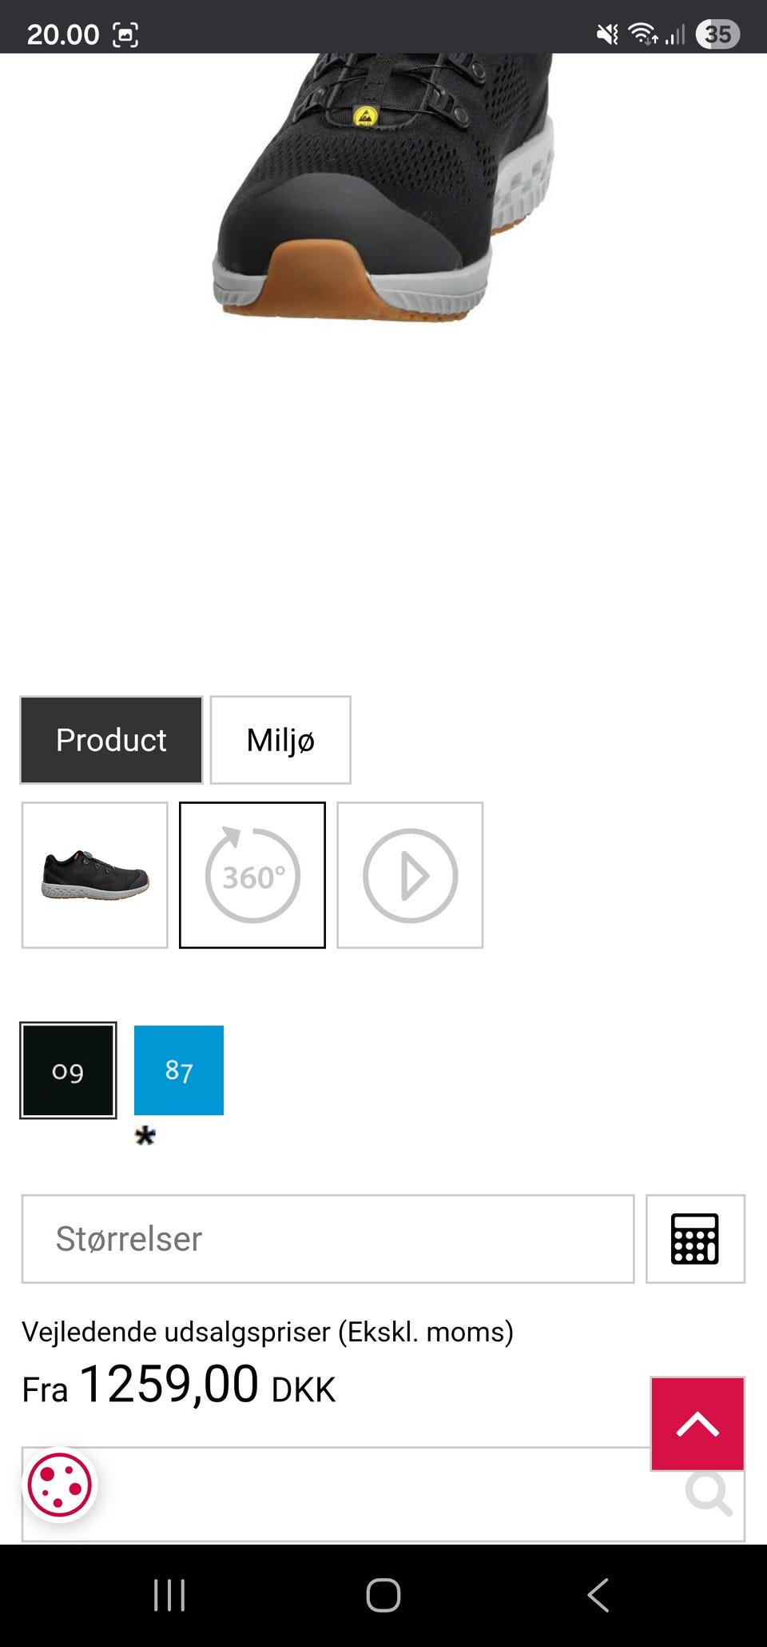Image resolution: width=767 pixels, height=1647 pixels.
Task: Play the product video thumbnail
Action: coord(410,875)
